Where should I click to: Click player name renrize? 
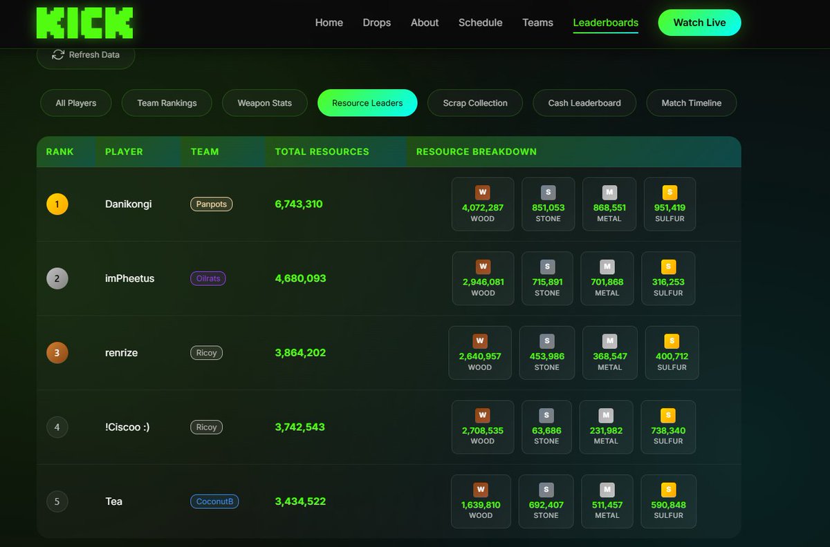point(122,353)
